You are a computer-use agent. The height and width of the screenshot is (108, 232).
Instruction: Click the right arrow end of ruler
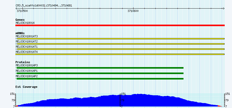(x=224, y=8)
